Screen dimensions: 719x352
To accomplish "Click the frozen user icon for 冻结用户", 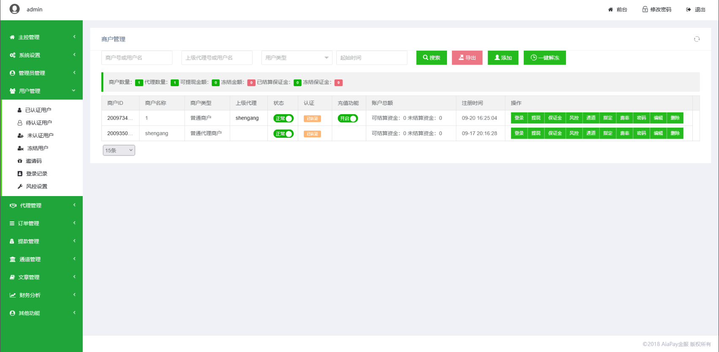I will click(x=20, y=148).
